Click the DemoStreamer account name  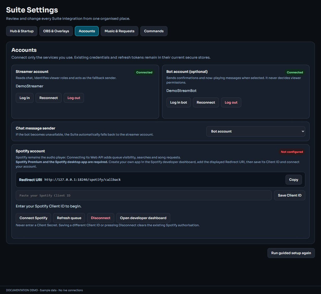pyautogui.click(x=29, y=86)
